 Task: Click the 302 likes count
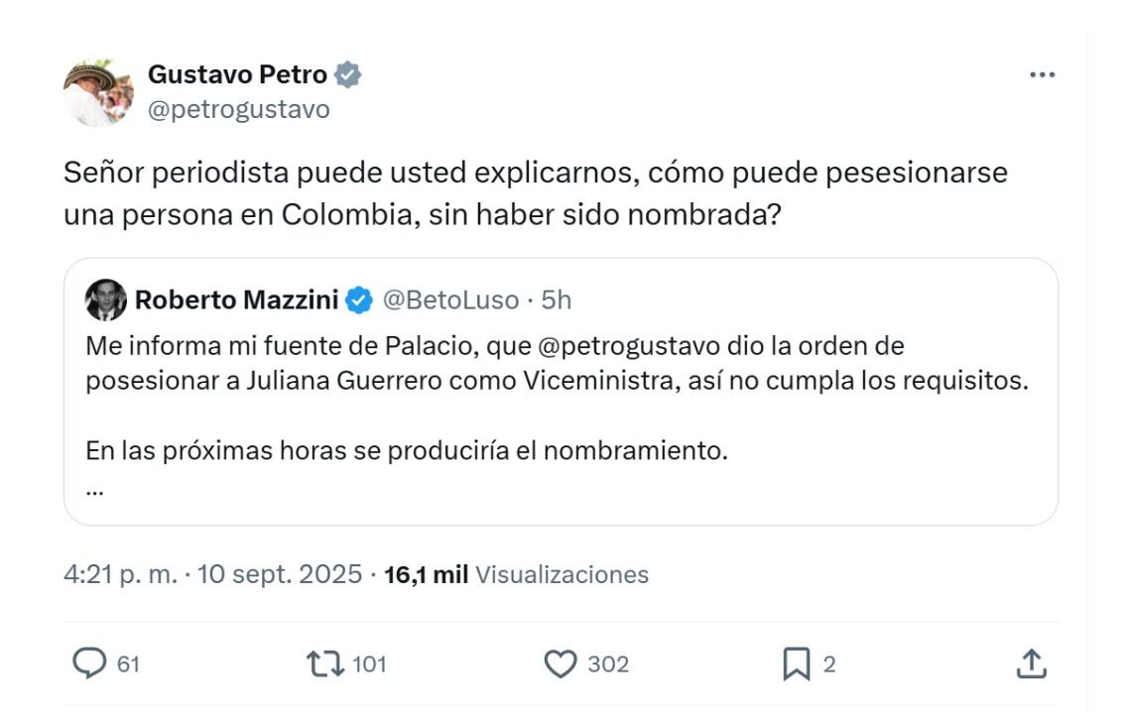(607, 665)
